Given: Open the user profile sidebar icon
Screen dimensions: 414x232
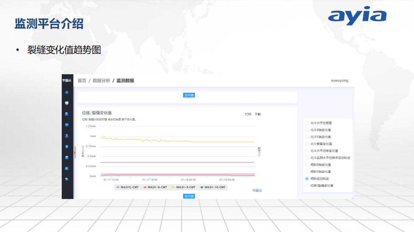Looking at the screenshot, I should point(67,136).
